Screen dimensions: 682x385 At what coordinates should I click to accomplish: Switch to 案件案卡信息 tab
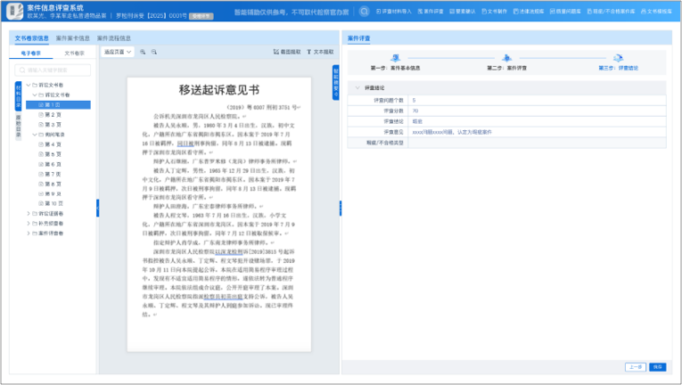point(72,38)
